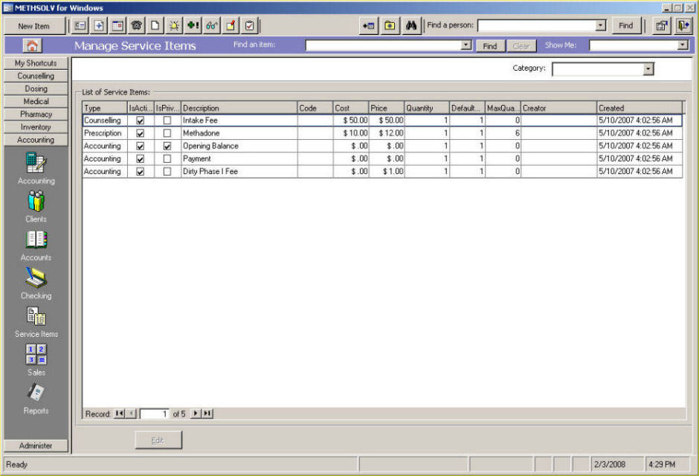Click the telephone toolbar icon
The image size is (699, 476).
pyautogui.click(x=137, y=25)
